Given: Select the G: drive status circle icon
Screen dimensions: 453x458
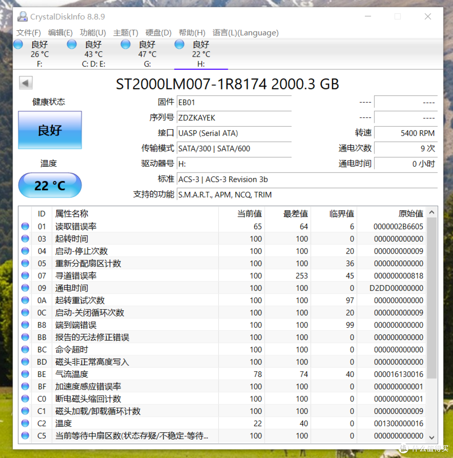Looking at the screenshot, I should [125, 44].
